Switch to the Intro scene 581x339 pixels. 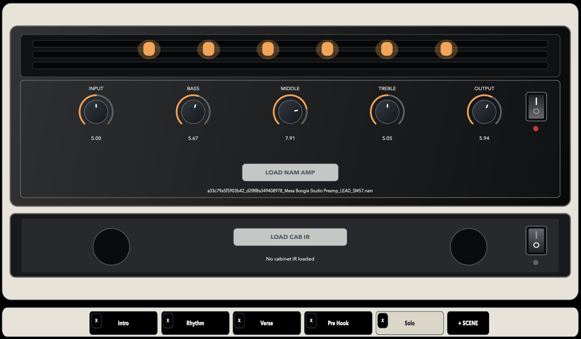(x=123, y=323)
